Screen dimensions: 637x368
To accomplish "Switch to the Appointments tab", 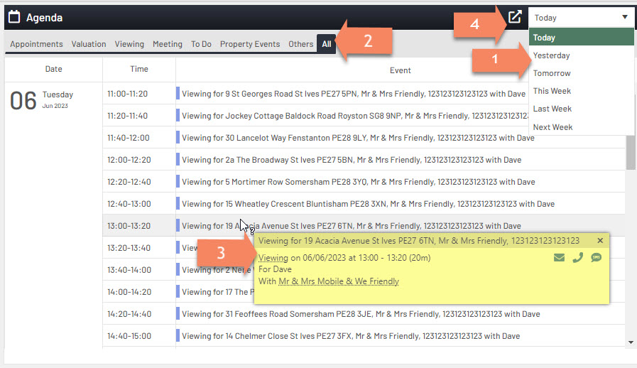I will pyautogui.click(x=36, y=44).
